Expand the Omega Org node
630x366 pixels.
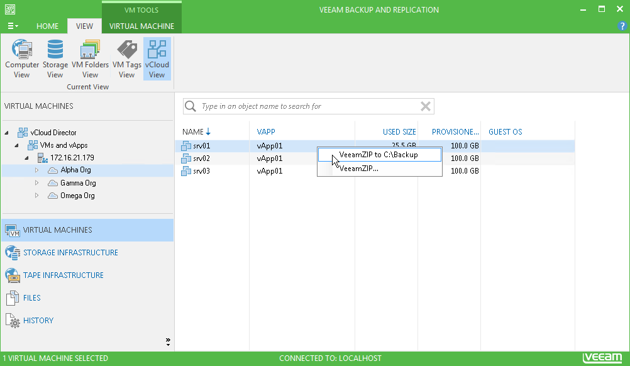pyautogui.click(x=36, y=196)
